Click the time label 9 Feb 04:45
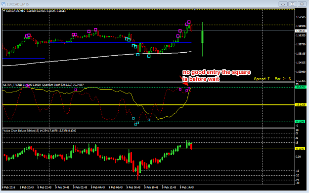This screenshot has width=309, height=193. 98,188
